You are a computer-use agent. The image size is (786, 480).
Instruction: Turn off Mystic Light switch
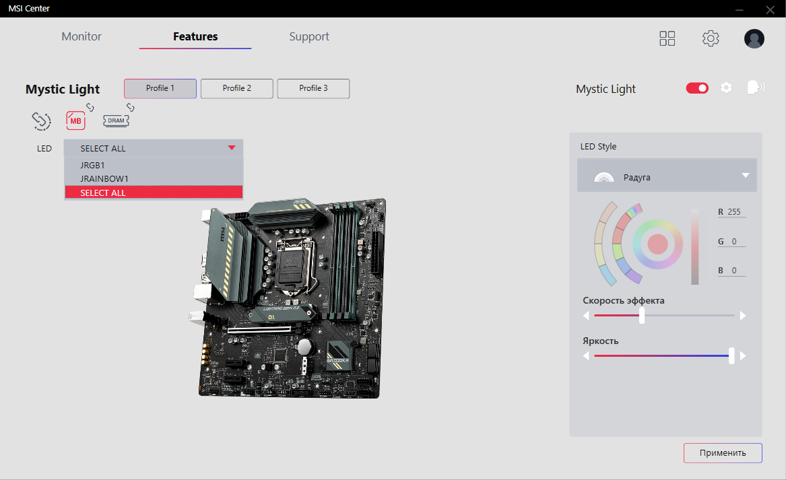[697, 88]
